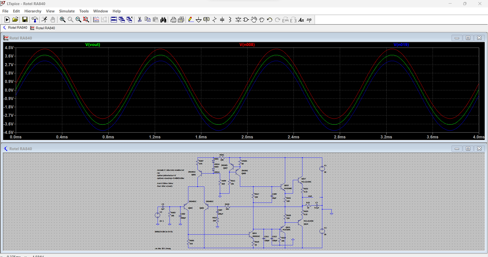Viewport: 488px width, 257px height.
Task: Switch to the Rotel RA840 schematic tab
Action: 15,28
